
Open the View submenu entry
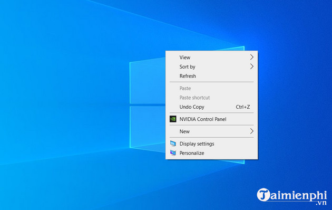(x=211, y=57)
